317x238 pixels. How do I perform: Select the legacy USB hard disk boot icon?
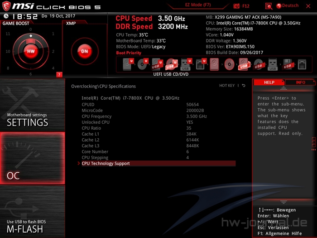pos(244,64)
